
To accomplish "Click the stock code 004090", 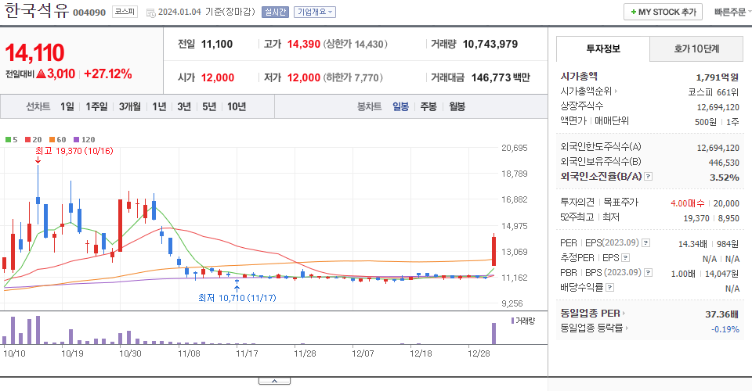I will tap(89, 13).
